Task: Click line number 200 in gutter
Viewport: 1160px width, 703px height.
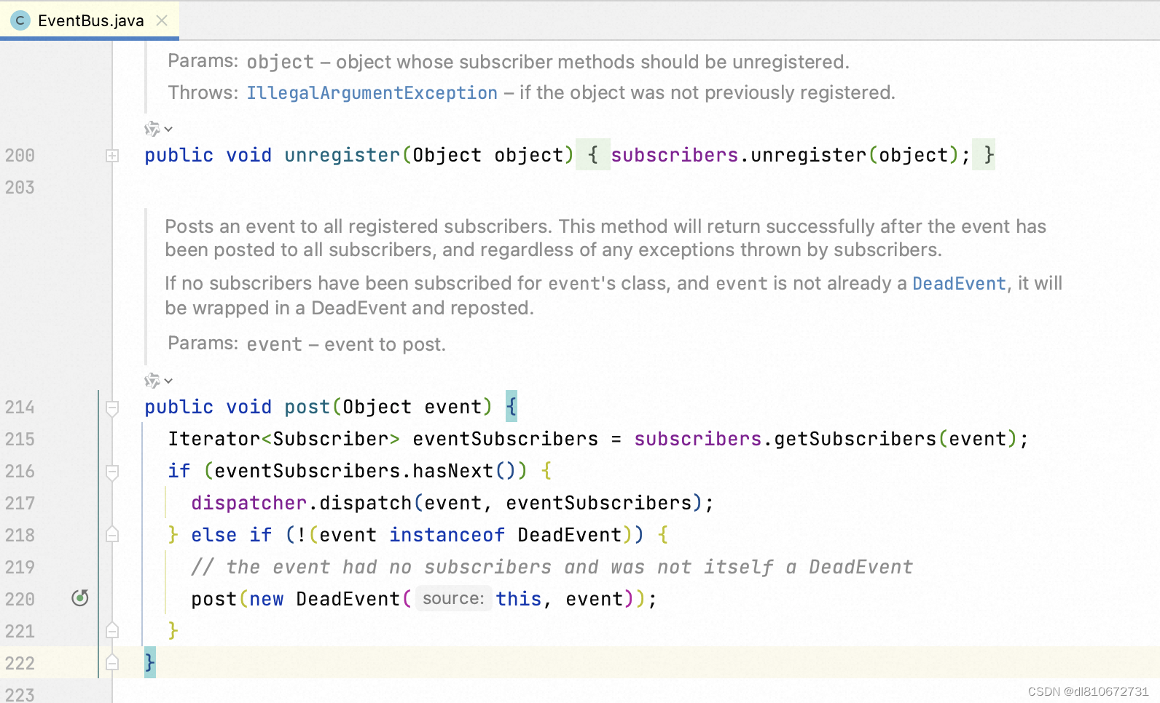Action: (x=20, y=156)
